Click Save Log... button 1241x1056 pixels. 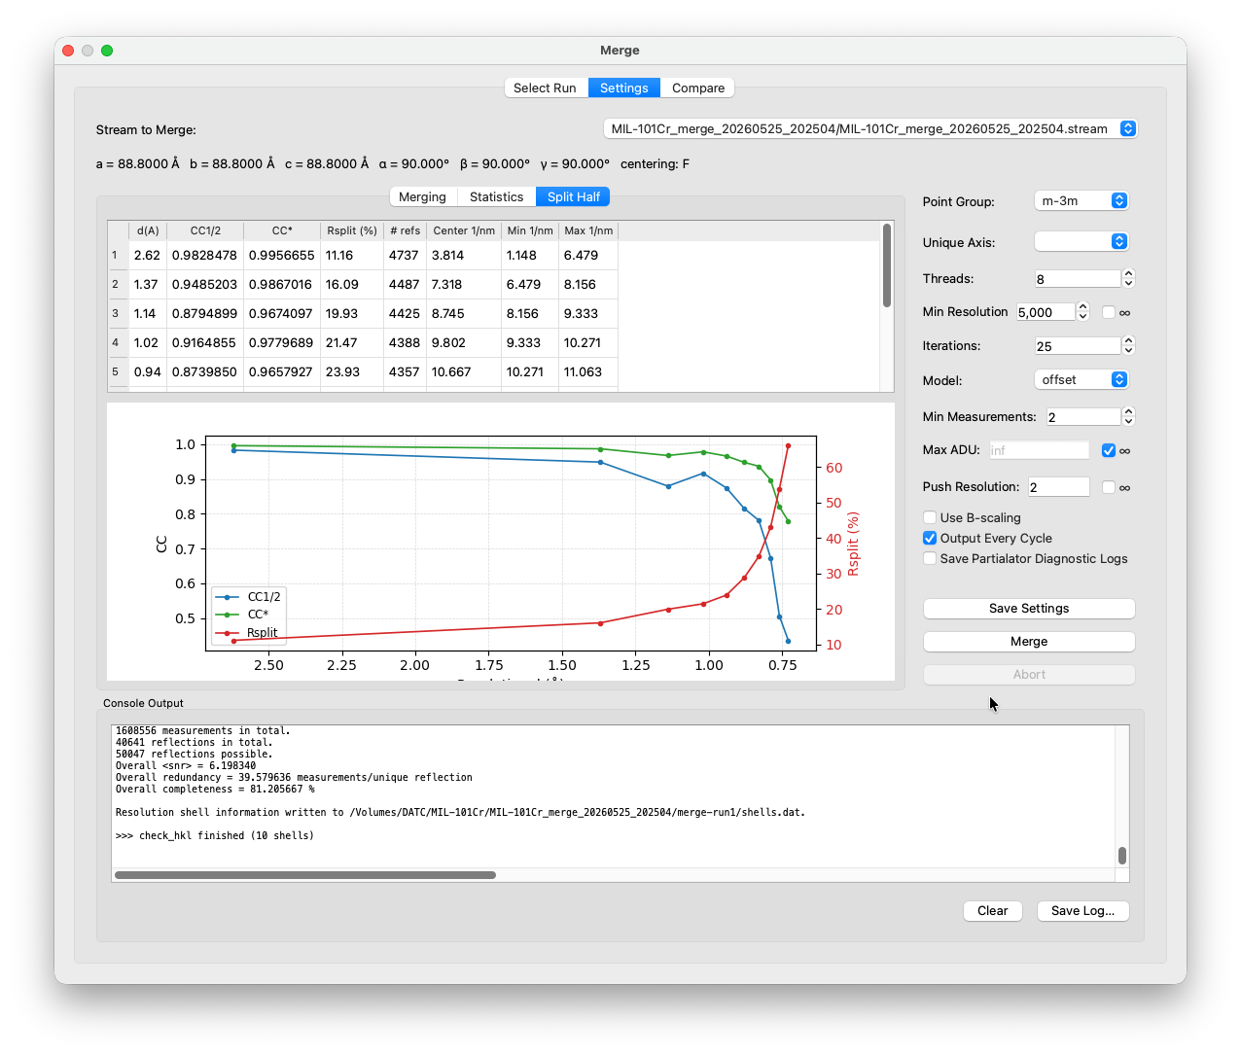pyautogui.click(x=1082, y=910)
